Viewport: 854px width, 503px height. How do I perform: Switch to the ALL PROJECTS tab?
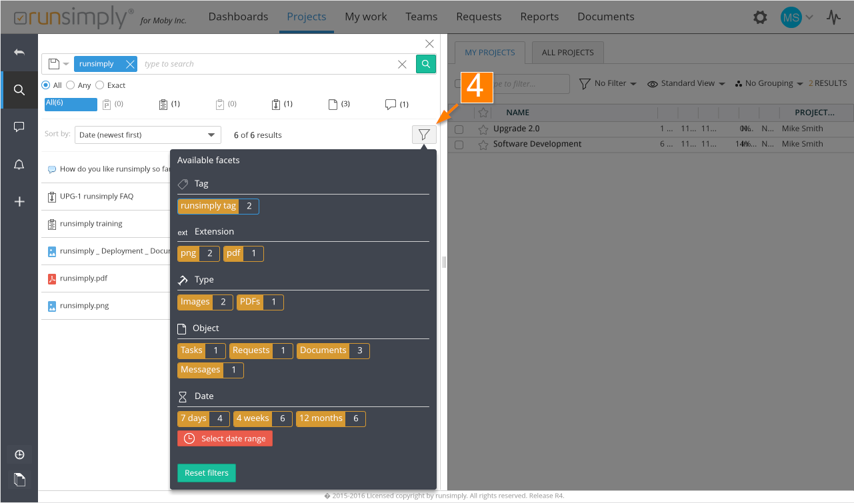[x=567, y=53]
